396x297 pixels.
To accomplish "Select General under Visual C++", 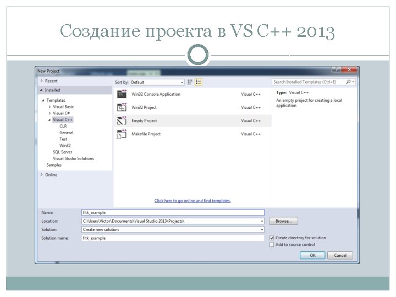I will [x=66, y=133].
